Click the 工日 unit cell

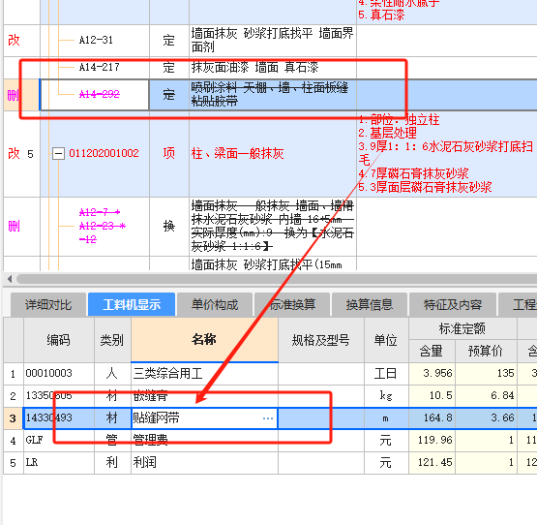pos(386,374)
